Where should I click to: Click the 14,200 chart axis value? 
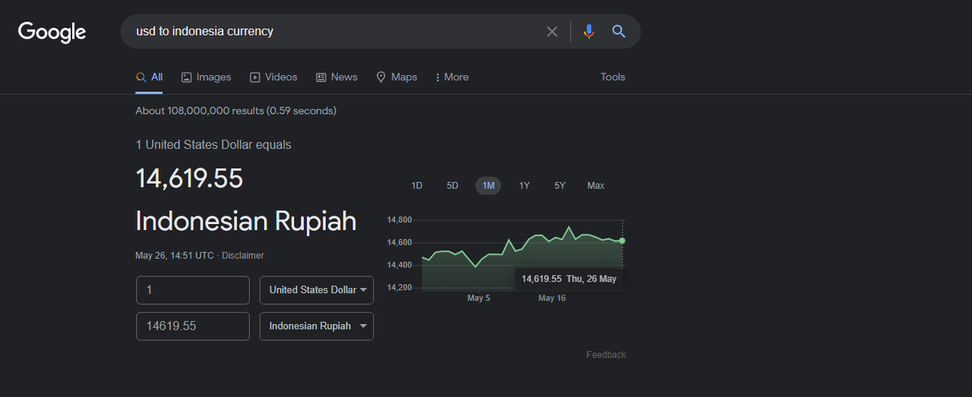pos(399,288)
